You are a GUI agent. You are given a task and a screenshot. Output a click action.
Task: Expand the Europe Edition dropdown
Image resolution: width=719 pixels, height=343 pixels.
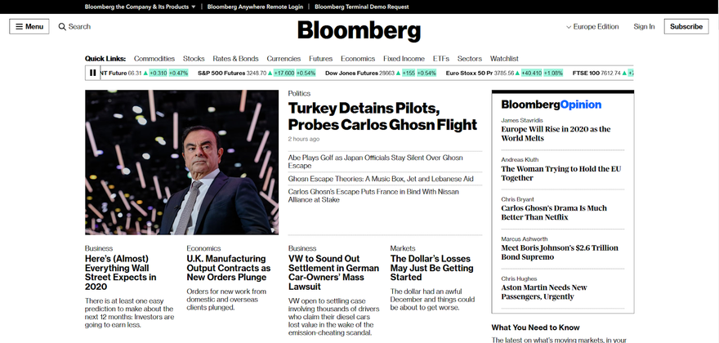click(592, 27)
